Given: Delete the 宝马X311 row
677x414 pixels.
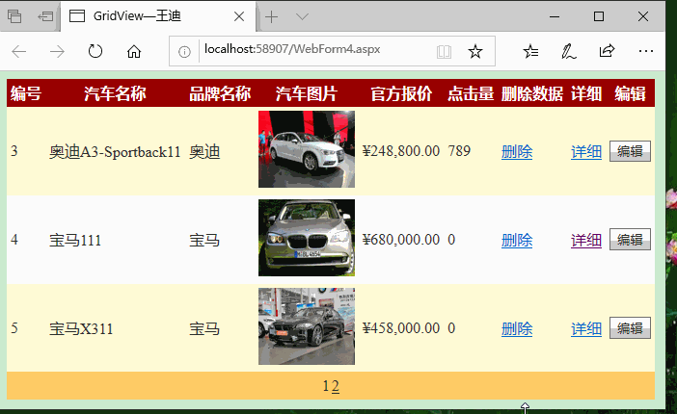Looking at the screenshot, I should tap(517, 329).
